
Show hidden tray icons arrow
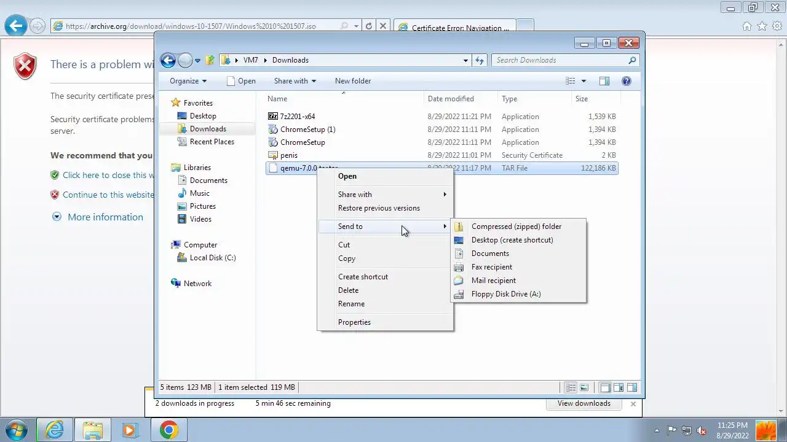click(x=657, y=430)
